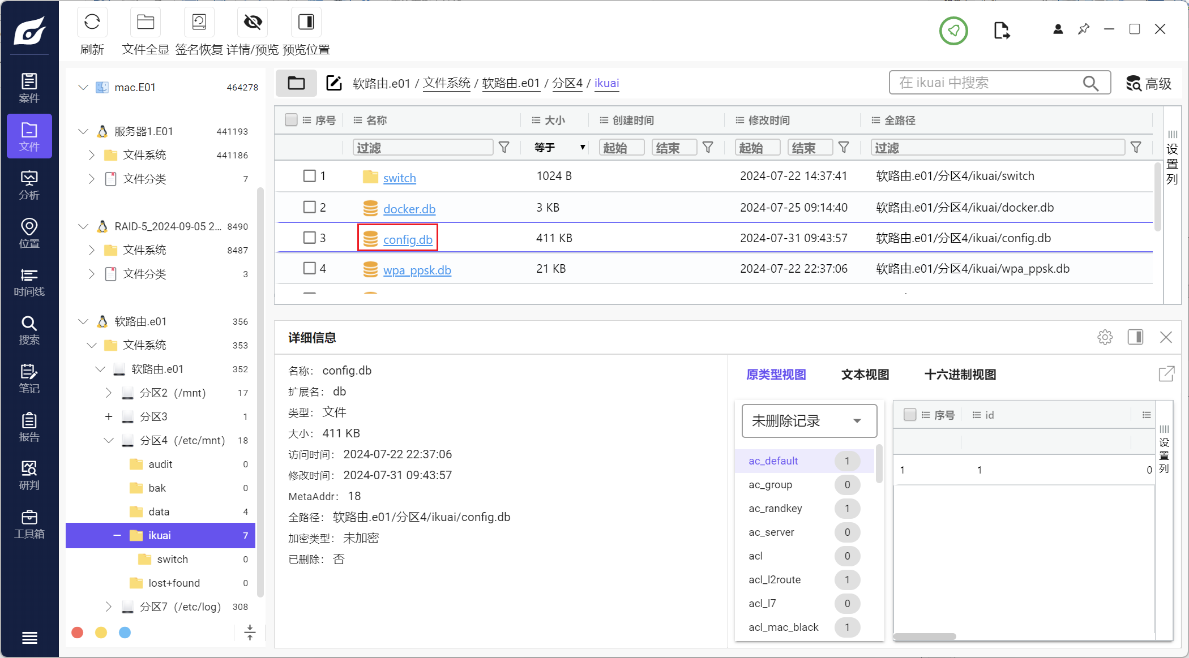Check the checkbox for row 3 config.db
Screen dimensions: 1189x658
click(x=309, y=238)
